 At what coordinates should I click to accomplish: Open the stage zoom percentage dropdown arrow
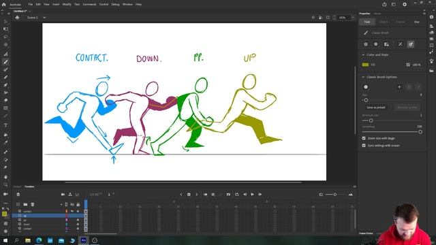coord(353,18)
